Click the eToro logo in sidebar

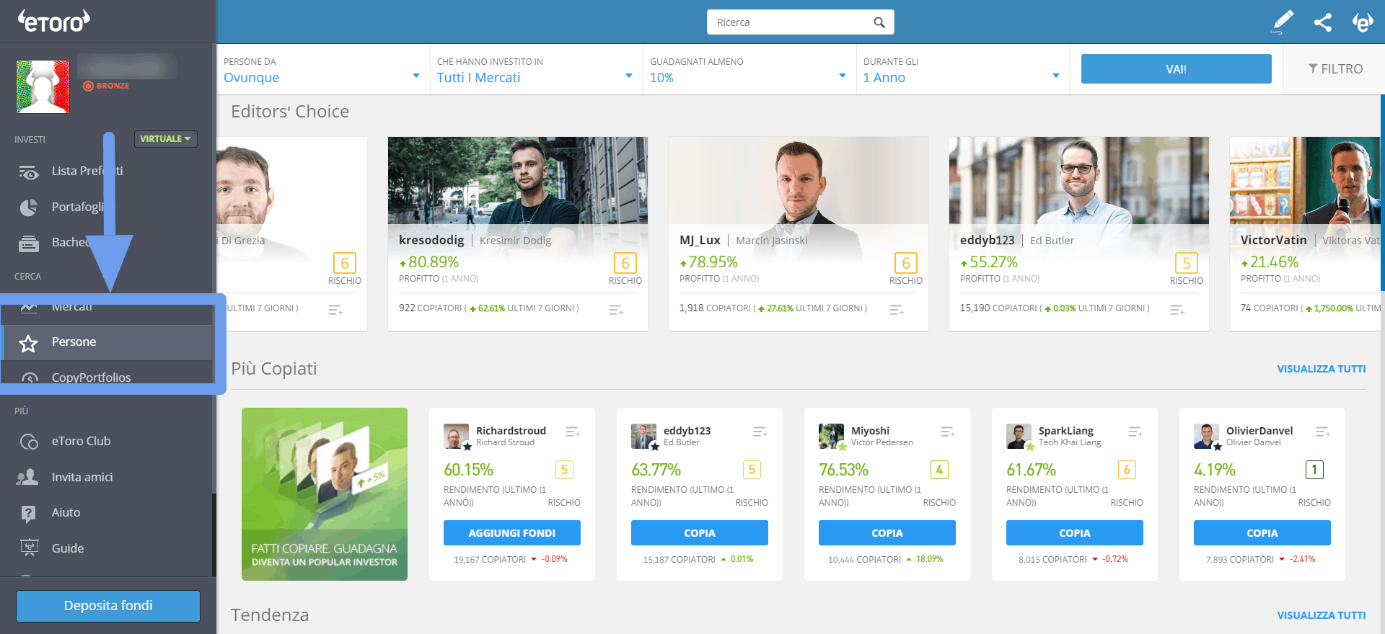[54, 21]
